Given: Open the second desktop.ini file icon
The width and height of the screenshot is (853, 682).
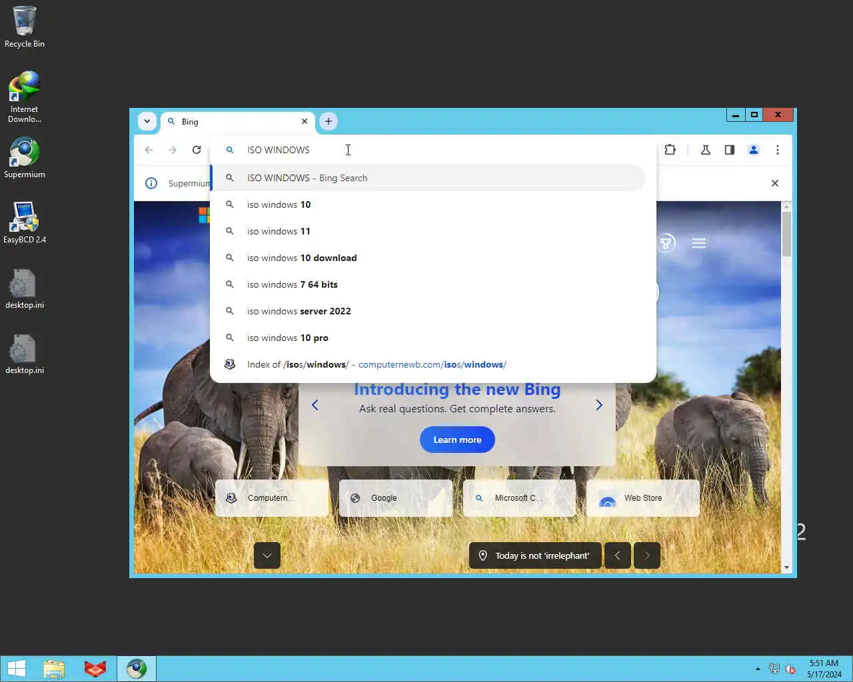Looking at the screenshot, I should tap(24, 354).
